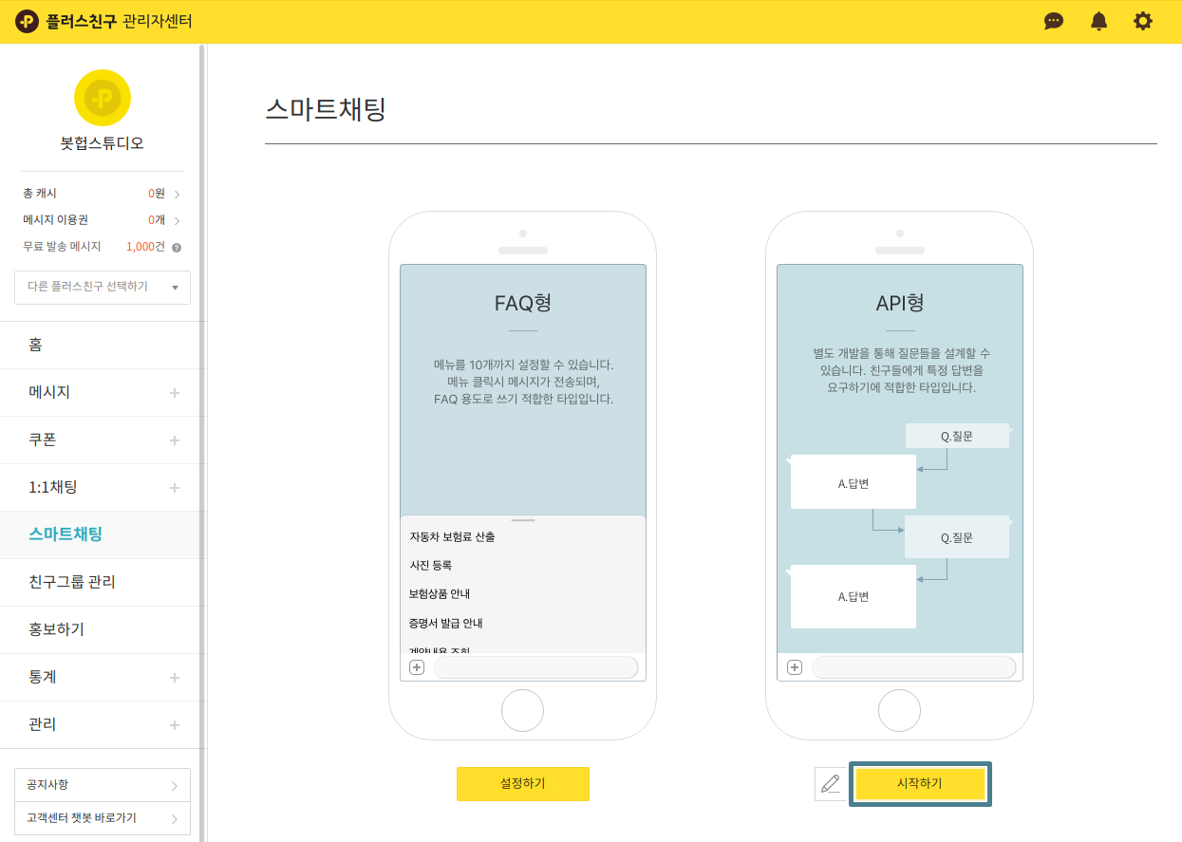Click 플러스친구 관리자센터 header title
Screen dimensions: 1182x842
click(x=119, y=21)
